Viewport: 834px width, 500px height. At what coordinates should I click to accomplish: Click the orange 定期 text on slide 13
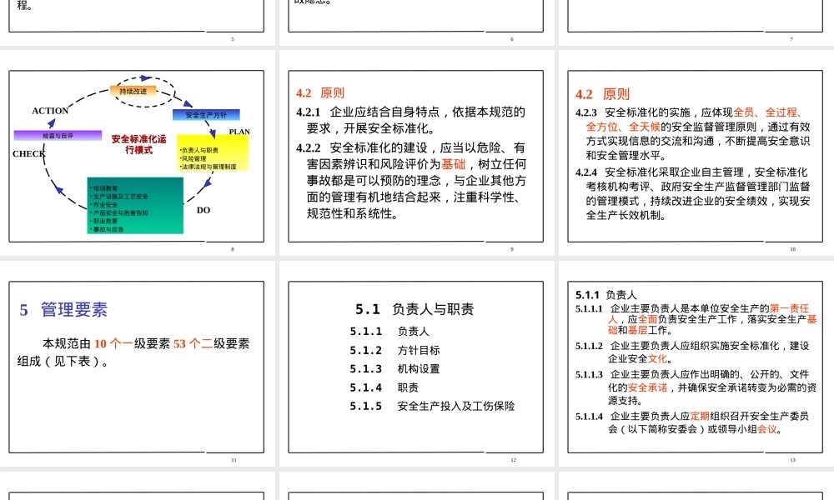[700, 417]
